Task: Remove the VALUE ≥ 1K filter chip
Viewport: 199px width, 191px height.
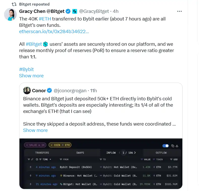Action: tap(27, 145)
